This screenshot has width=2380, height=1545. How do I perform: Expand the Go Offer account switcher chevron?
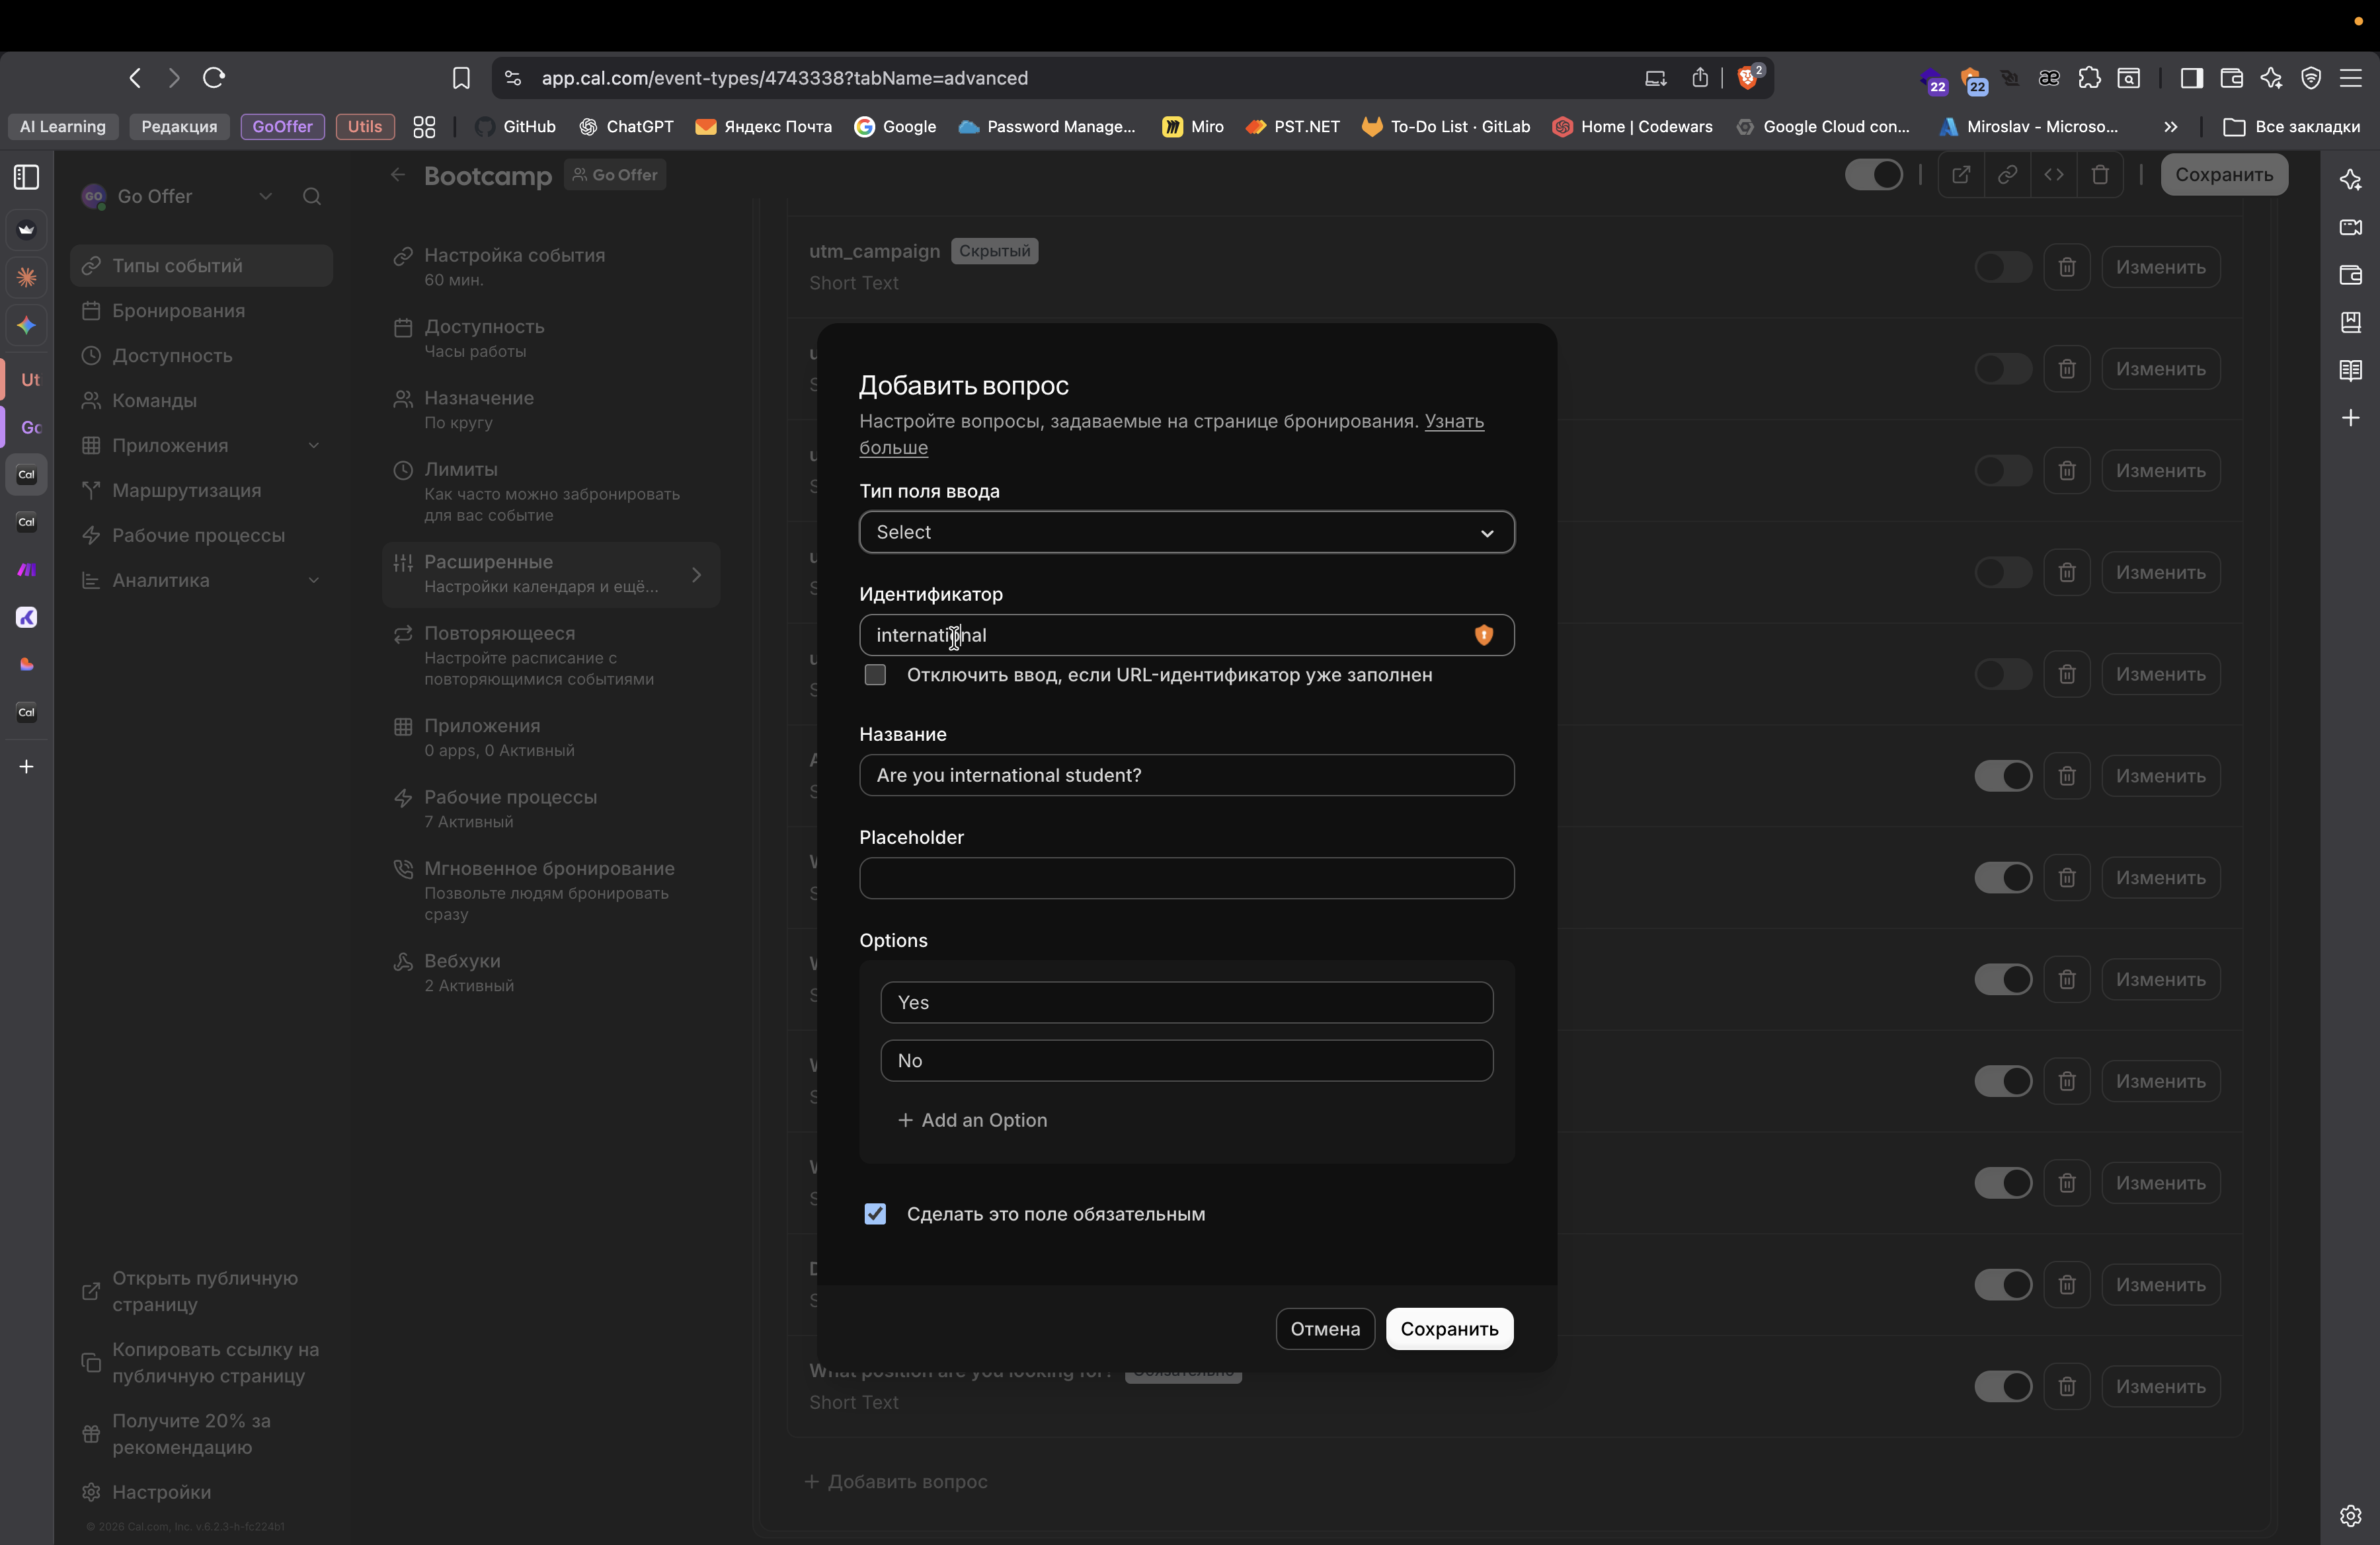click(x=265, y=197)
